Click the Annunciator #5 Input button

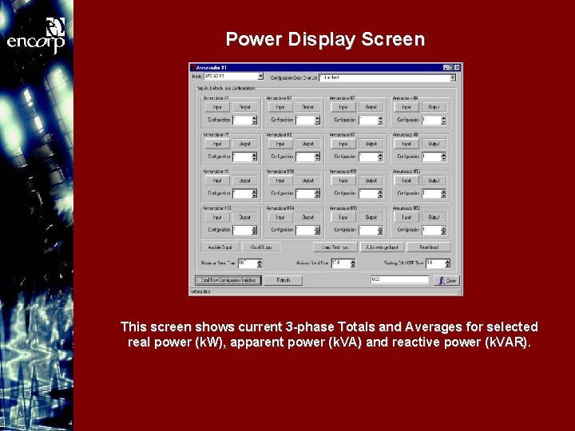click(x=217, y=144)
